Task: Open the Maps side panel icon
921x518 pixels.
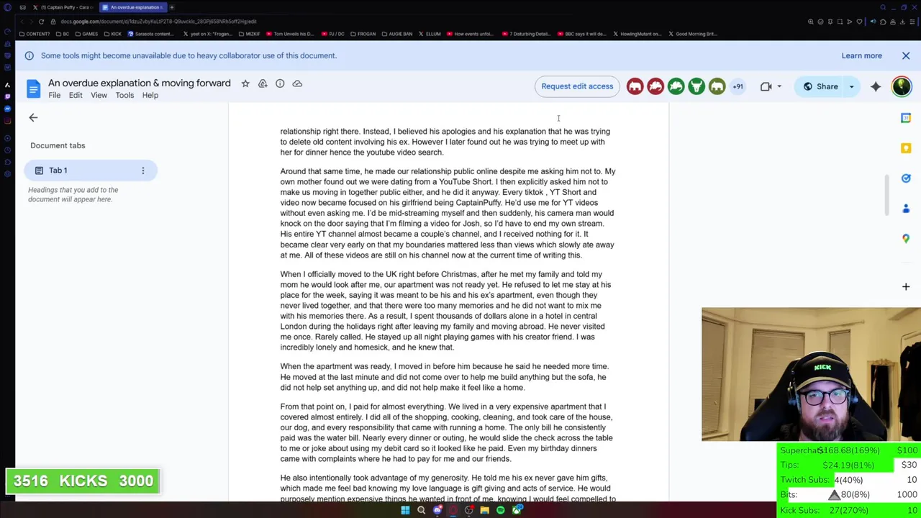Action: coord(906,239)
